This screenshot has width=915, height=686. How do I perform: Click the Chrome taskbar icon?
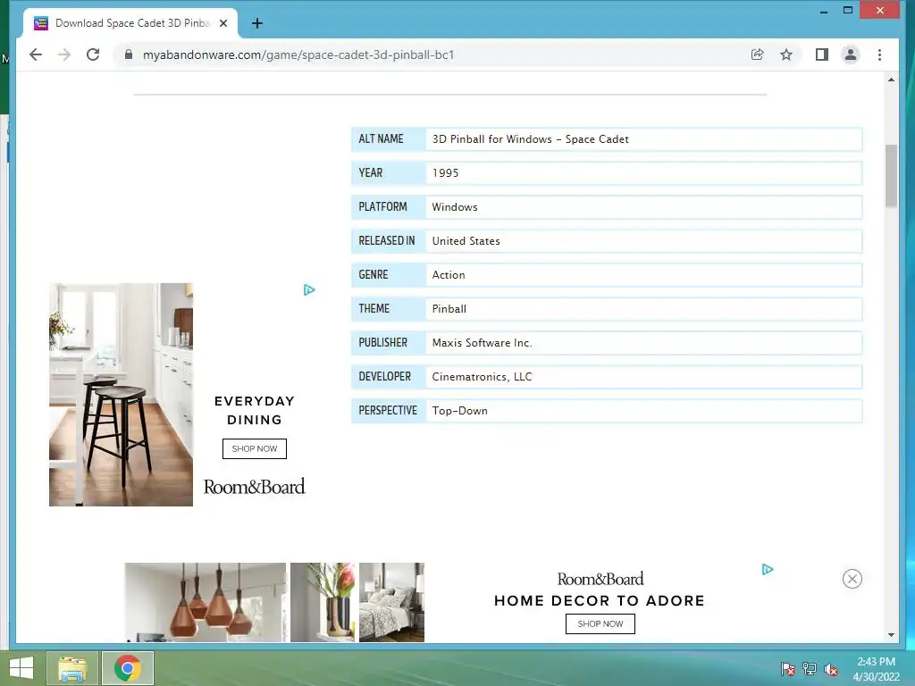point(128,668)
